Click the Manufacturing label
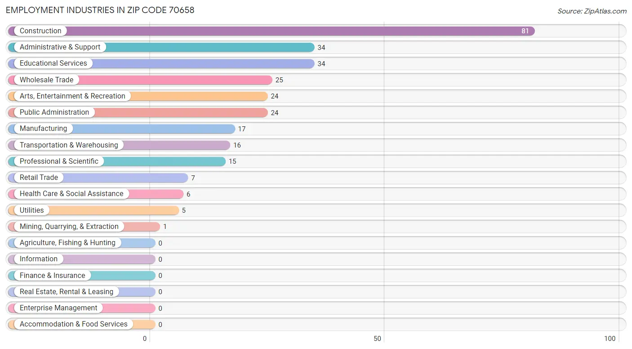The image size is (632, 349). (43, 129)
